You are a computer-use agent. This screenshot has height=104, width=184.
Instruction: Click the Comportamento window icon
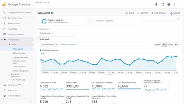pos(4,34)
